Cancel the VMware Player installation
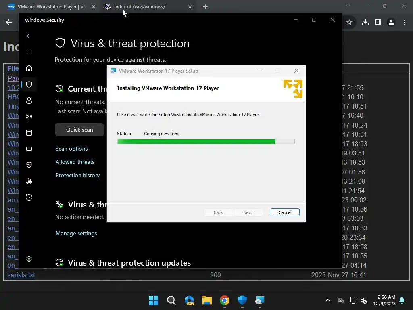 285,212
